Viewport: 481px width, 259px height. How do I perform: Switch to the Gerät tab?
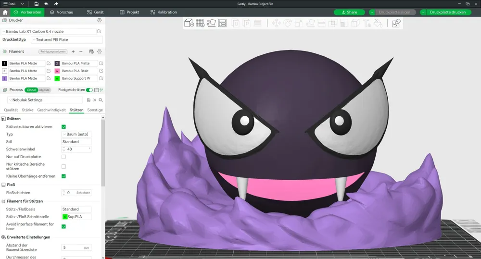95,12
